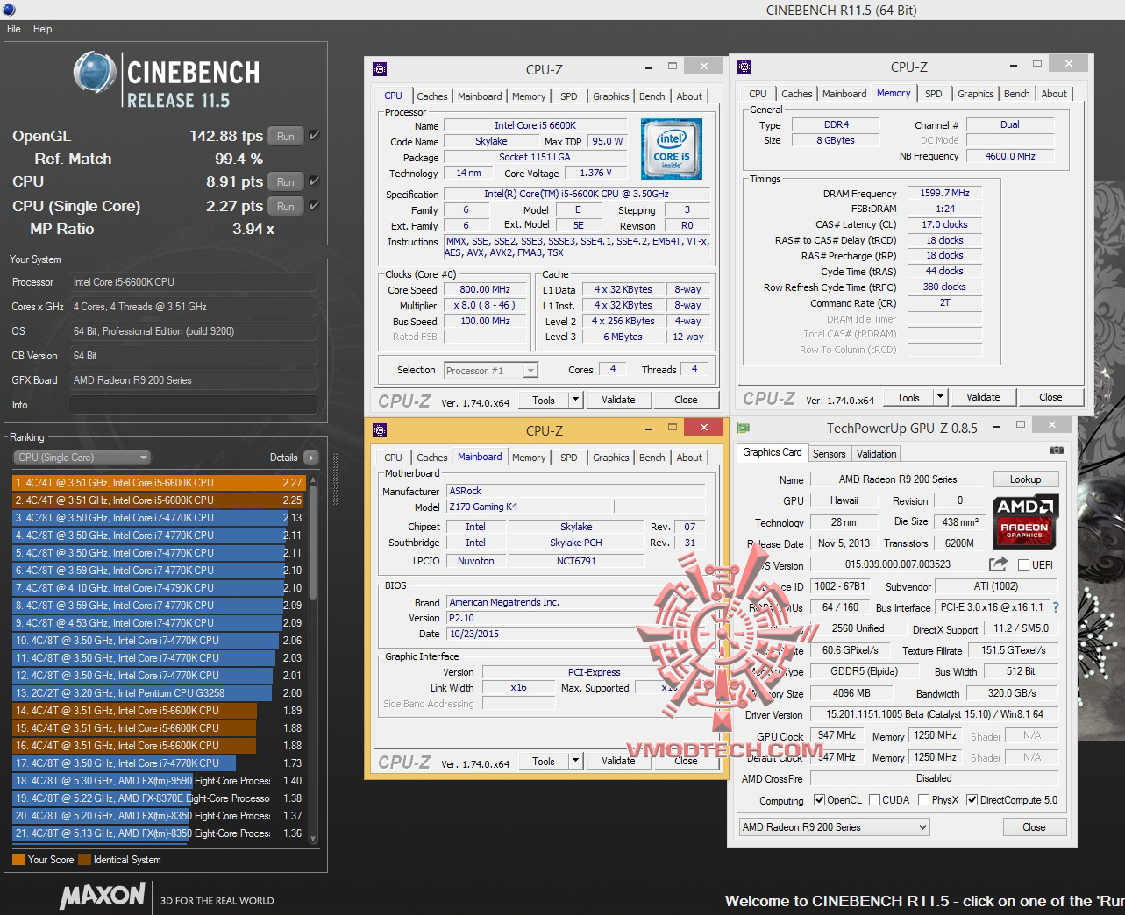Select ranking row 7 with i7-4790K CPU
This screenshot has width=1125, height=915.
(x=158, y=588)
